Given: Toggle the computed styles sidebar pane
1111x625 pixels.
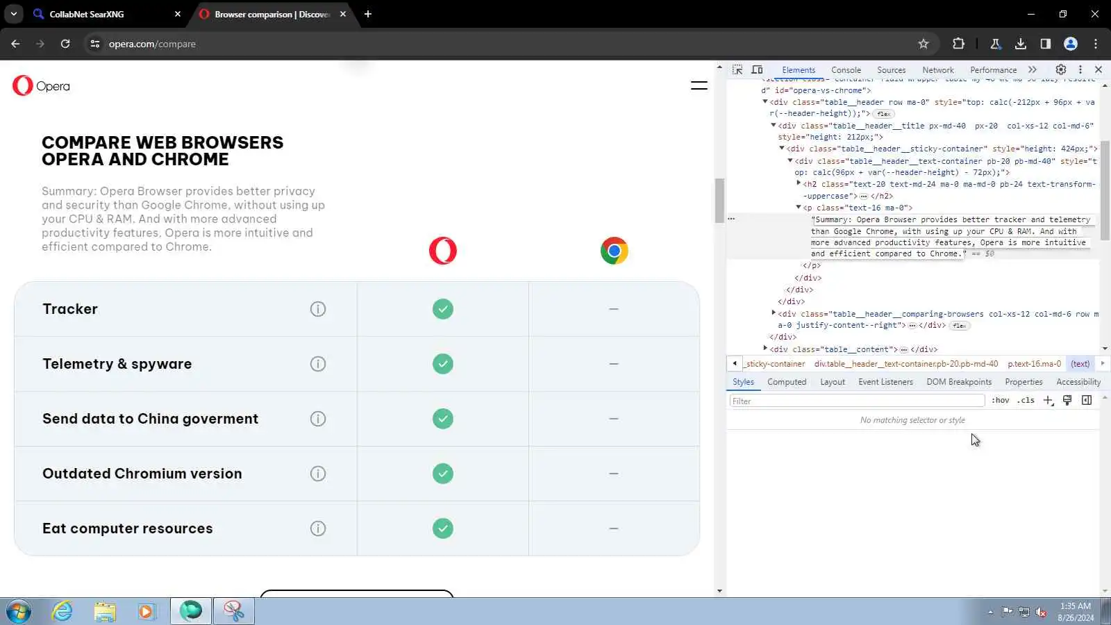Looking at the screenshot, I should (x=1087, y=401).
